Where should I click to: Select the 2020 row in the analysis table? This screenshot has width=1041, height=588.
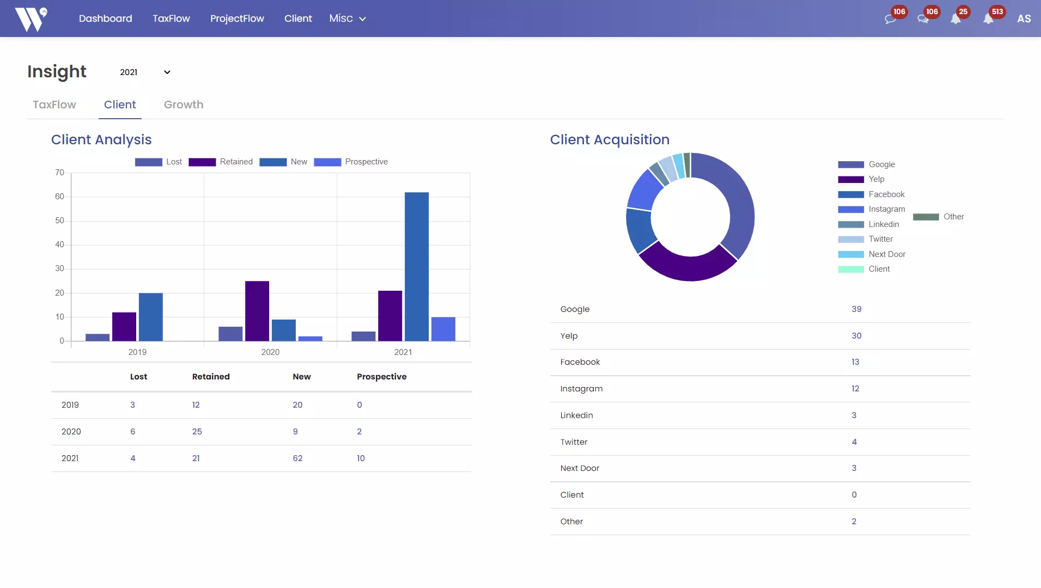point(71,431)
